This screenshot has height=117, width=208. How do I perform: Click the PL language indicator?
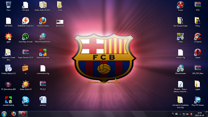pos(173,114)
